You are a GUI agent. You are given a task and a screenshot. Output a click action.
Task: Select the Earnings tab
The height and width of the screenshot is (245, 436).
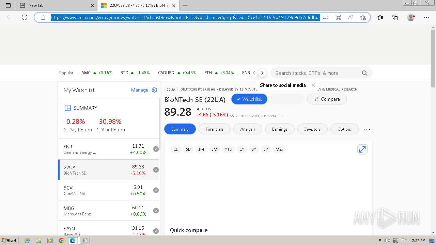click(280, 129)
